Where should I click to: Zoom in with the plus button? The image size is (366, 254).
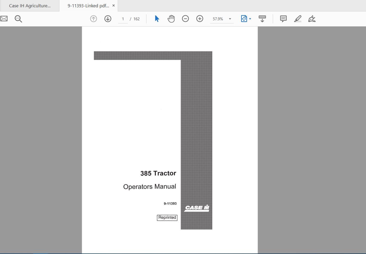200,19
